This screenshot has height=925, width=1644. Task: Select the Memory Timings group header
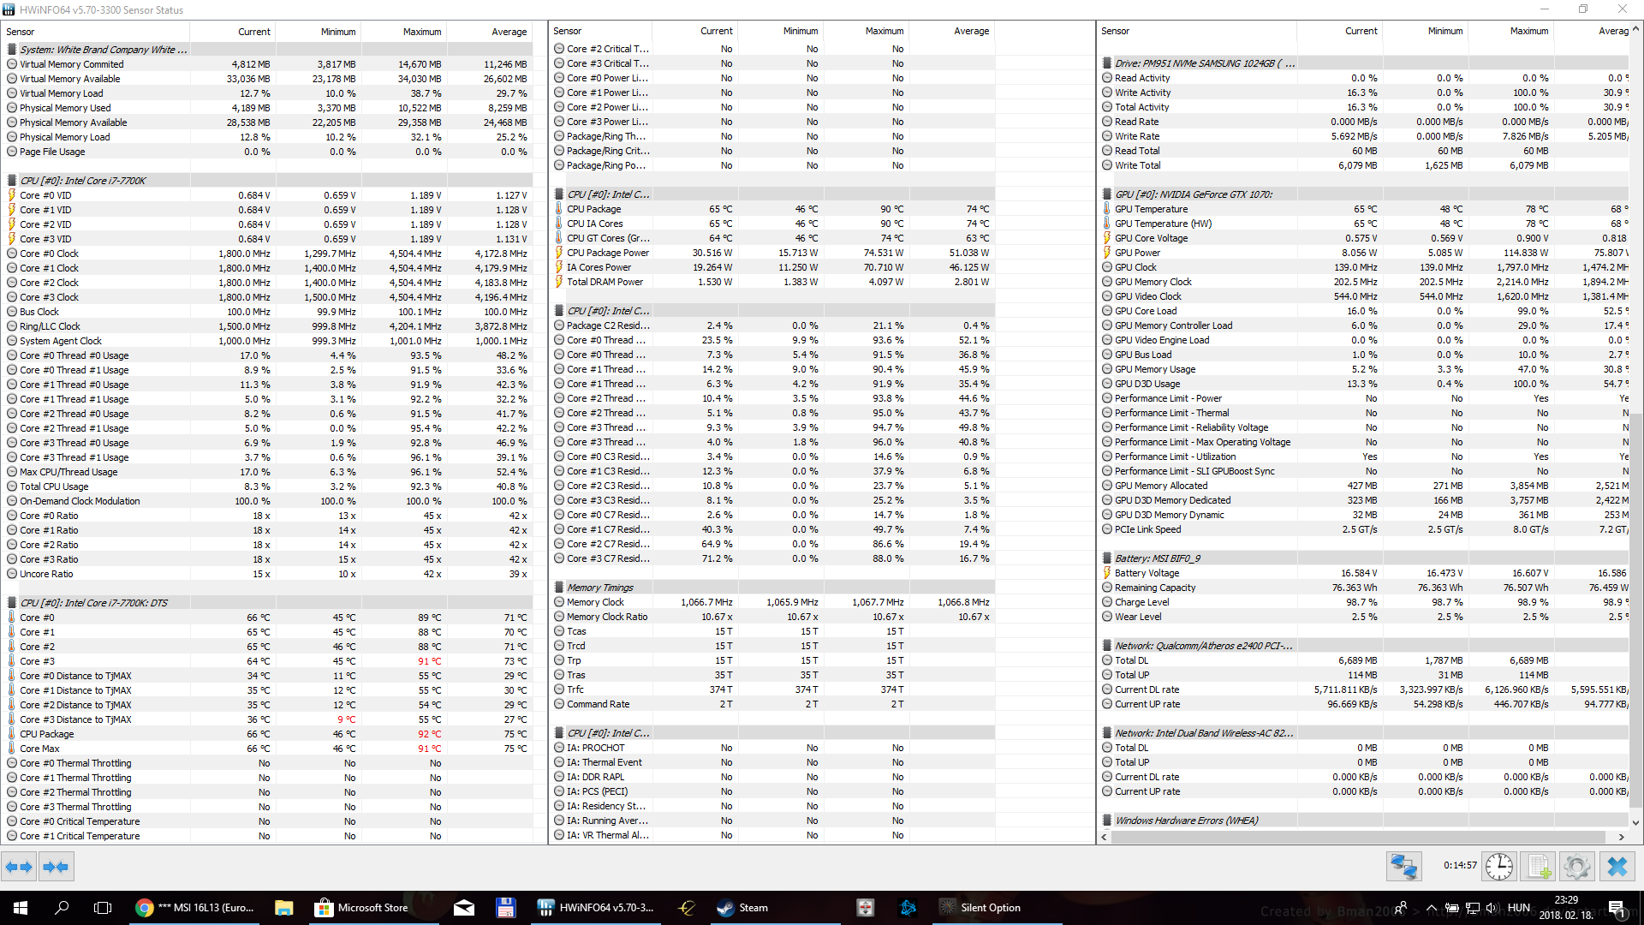(x=773, y=588)
